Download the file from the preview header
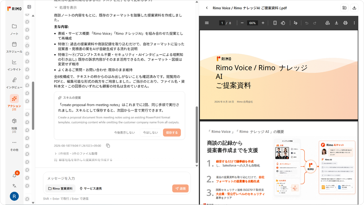364x205 pixels. [354, 8]
